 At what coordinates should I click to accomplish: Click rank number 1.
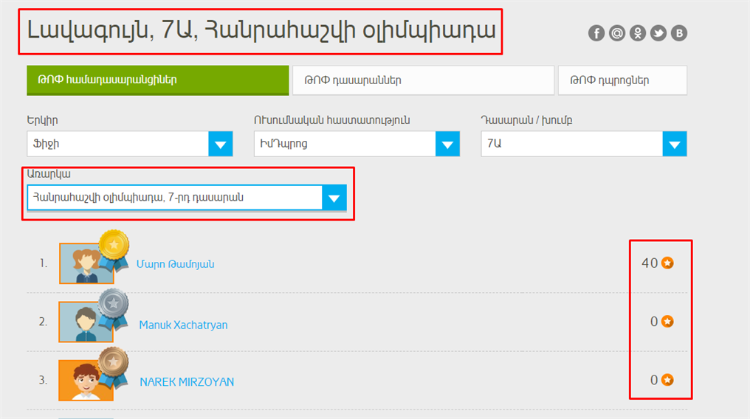pyautogui.click(x=44, y=263)
